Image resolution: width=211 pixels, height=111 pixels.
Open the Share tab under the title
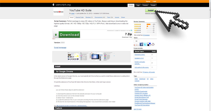123,17
